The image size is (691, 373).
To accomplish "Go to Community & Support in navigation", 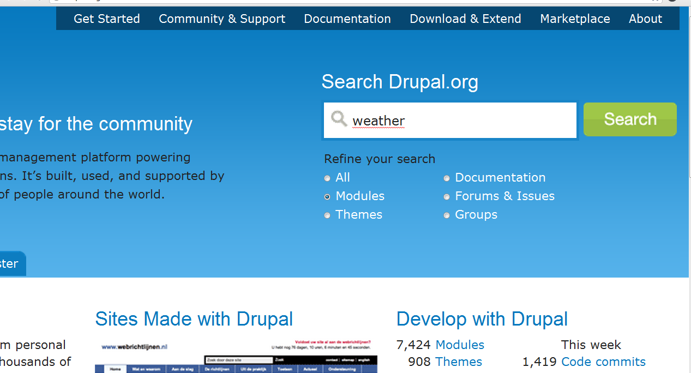I will click(222, 19).
